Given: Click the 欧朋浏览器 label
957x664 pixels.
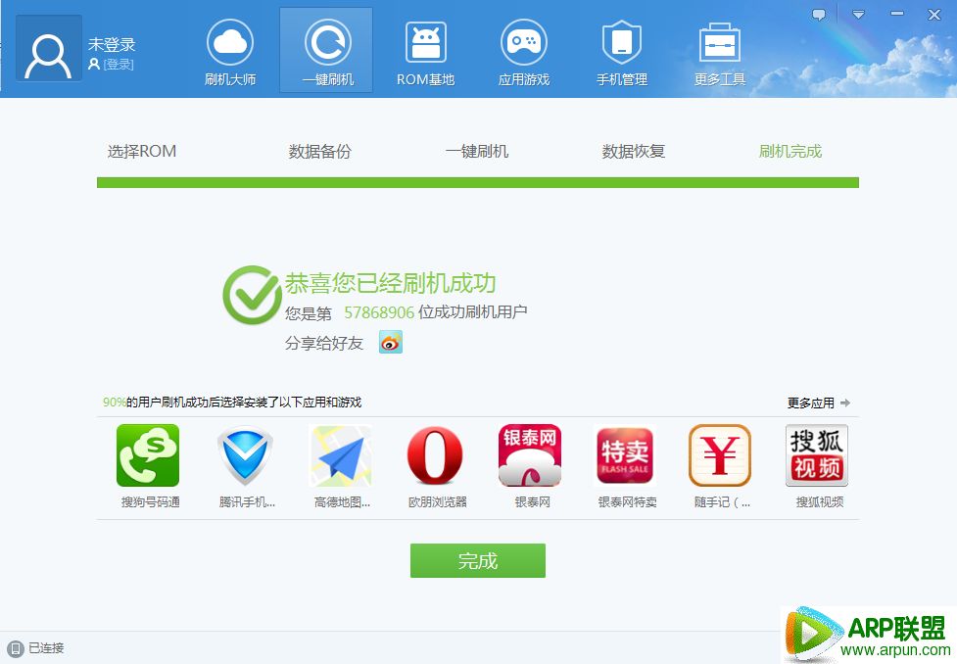Looking at the screenshot, I should click(x=437, y=502).
